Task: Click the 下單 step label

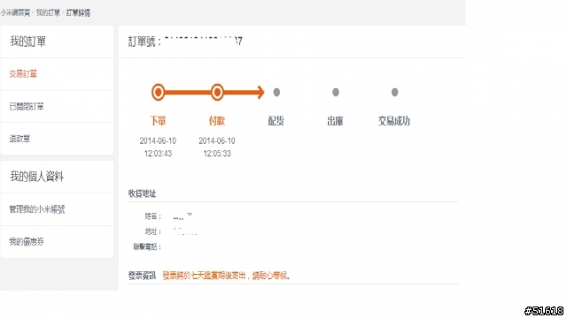Action: [158, 121]
